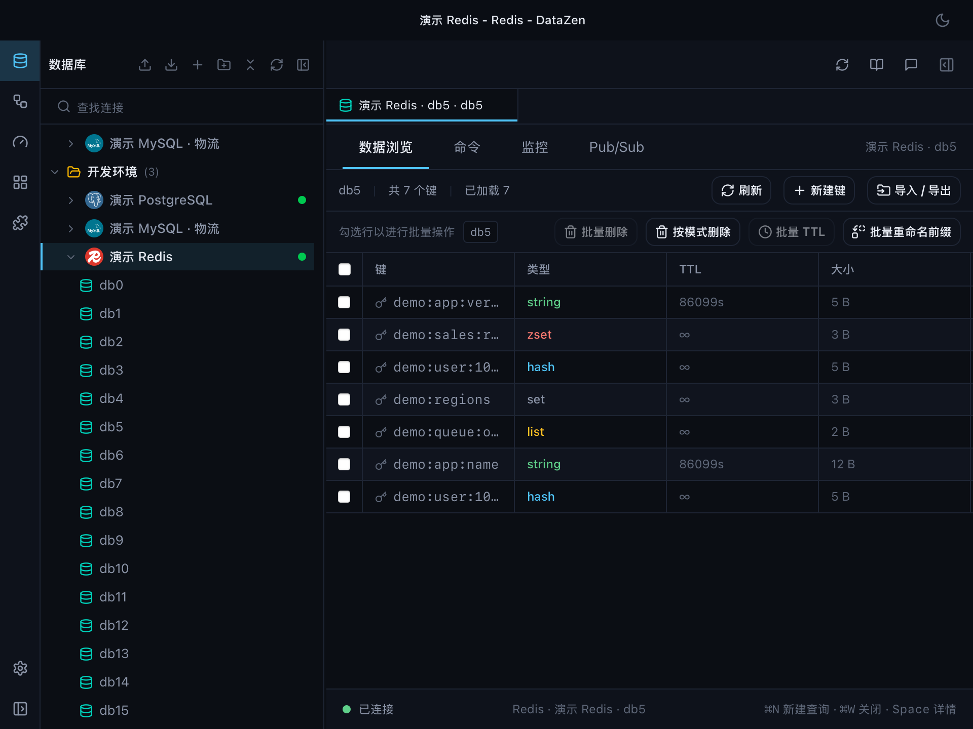Image resolution: width=973 pixels, height=729 pixels.
Task: Click the PostgreSQL elephant logo
Action: click(94, 200)
